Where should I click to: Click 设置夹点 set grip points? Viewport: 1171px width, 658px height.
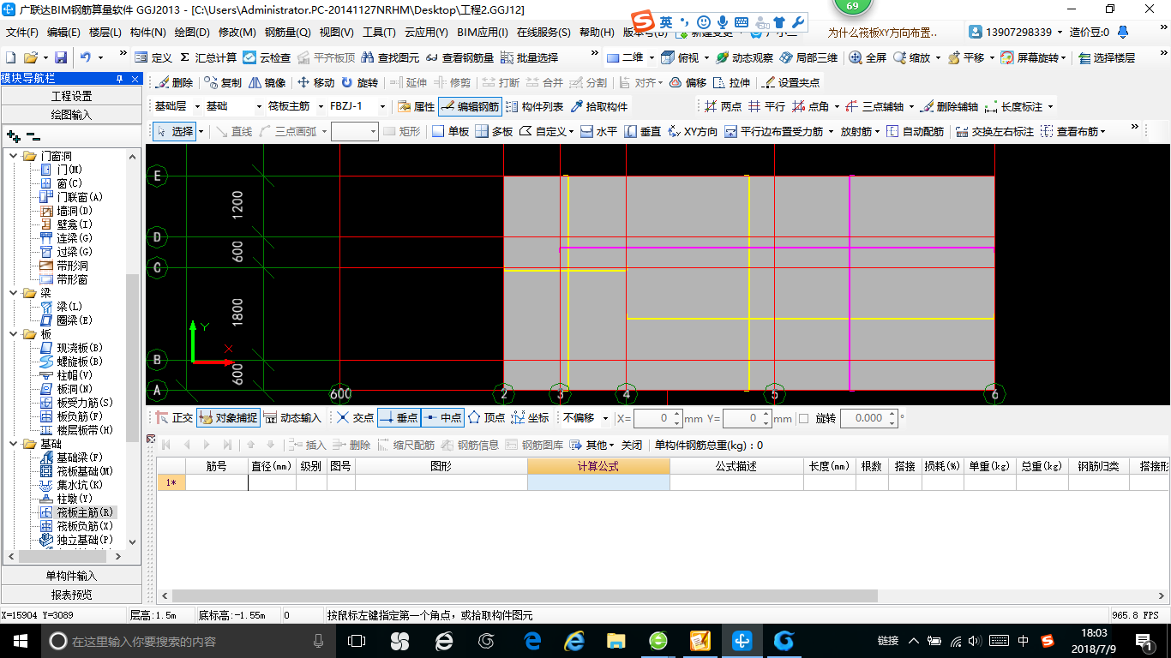(790, 83)
